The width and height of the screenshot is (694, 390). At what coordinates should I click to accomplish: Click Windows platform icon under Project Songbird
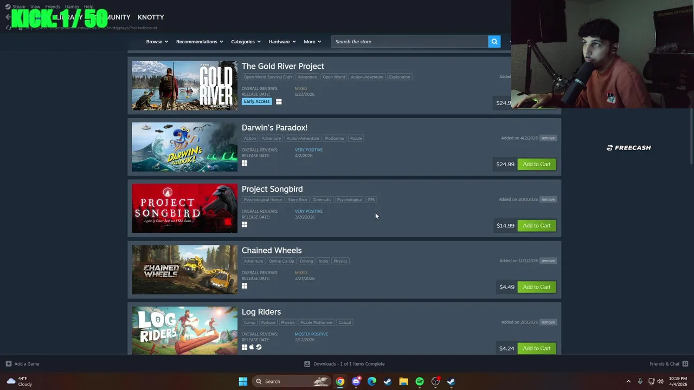pyautogui.click(x=245, y=224)
